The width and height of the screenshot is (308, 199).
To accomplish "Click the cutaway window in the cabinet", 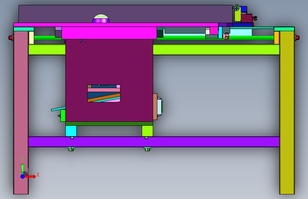I will (104, 93).
